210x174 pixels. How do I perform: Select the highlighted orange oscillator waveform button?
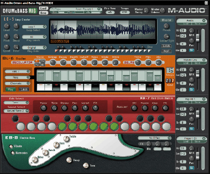(x=37, y=61)
